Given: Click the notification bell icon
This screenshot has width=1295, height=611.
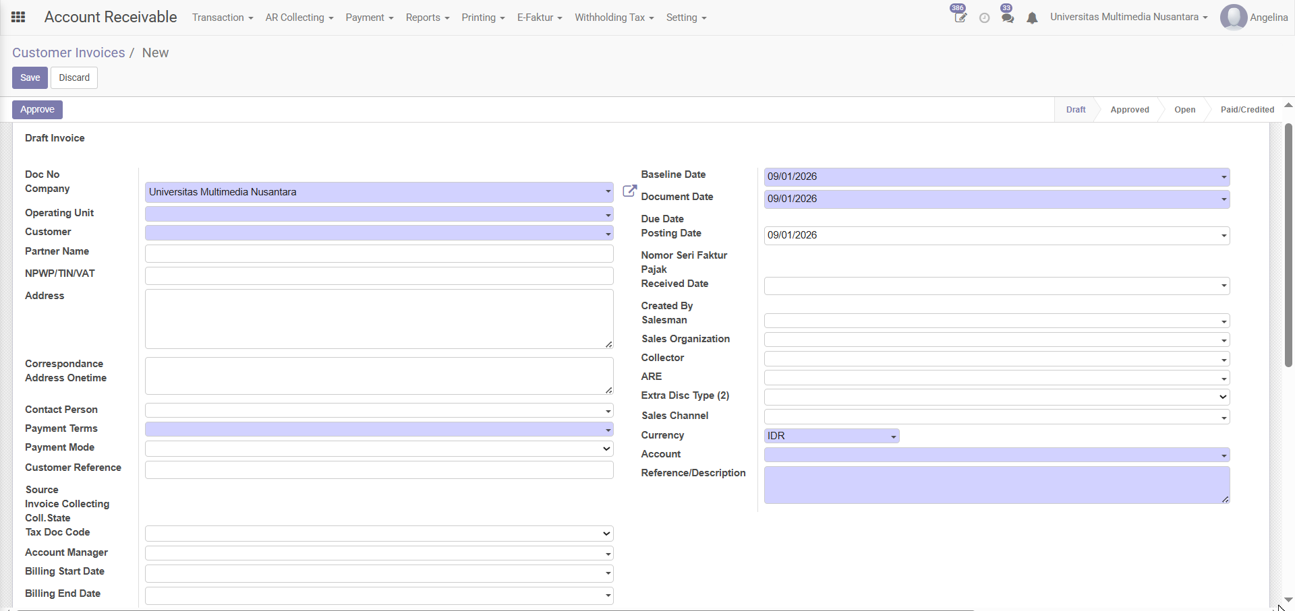Looking at the screenshot, I should 1032,18.
